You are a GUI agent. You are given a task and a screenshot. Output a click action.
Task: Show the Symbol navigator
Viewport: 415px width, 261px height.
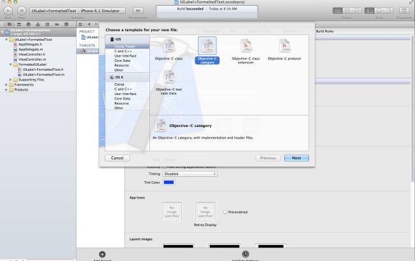click(x=19, y=24)
